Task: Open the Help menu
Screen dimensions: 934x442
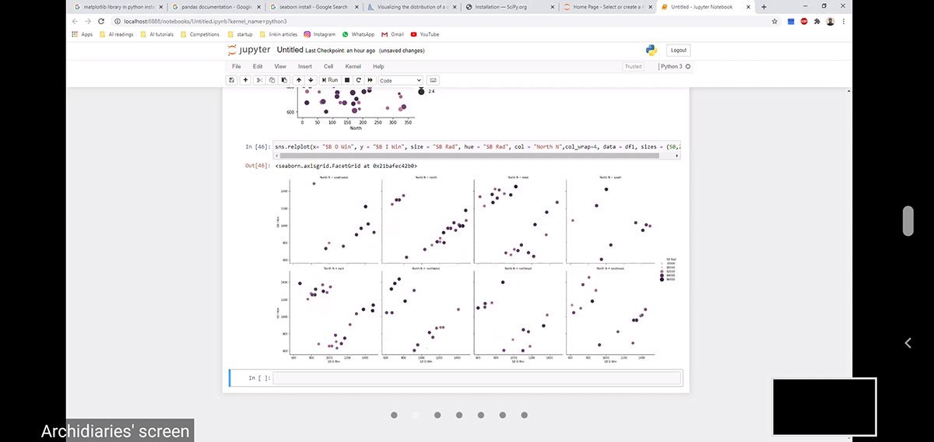Action: point(378,67)
